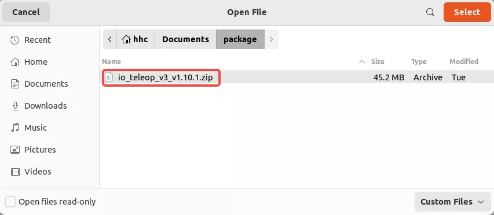
Task: Go to hhc home path segment
Action: (136, 39)
